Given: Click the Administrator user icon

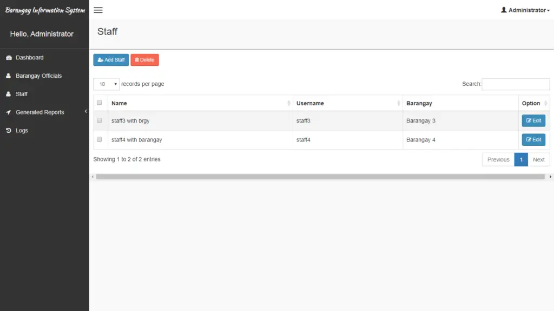Looking at the screenshot, I should [x=504, y=9].
